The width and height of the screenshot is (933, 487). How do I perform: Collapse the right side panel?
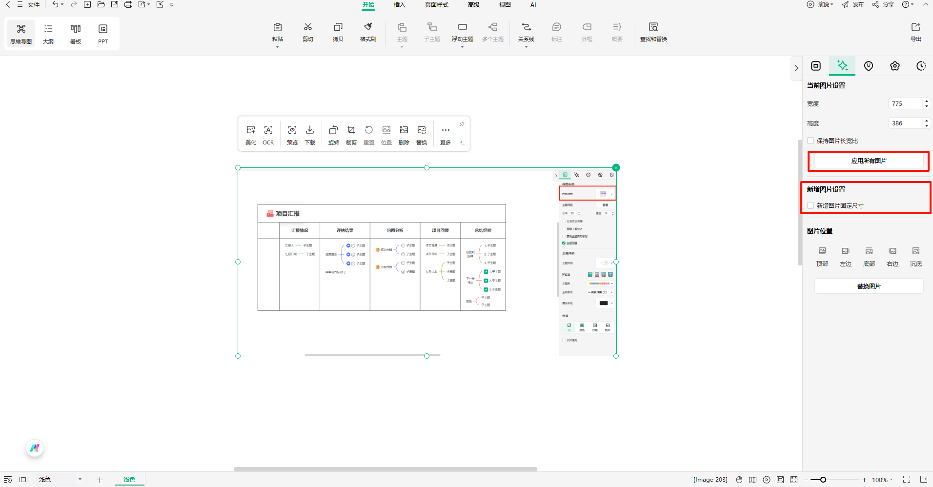tap(796, 68)
